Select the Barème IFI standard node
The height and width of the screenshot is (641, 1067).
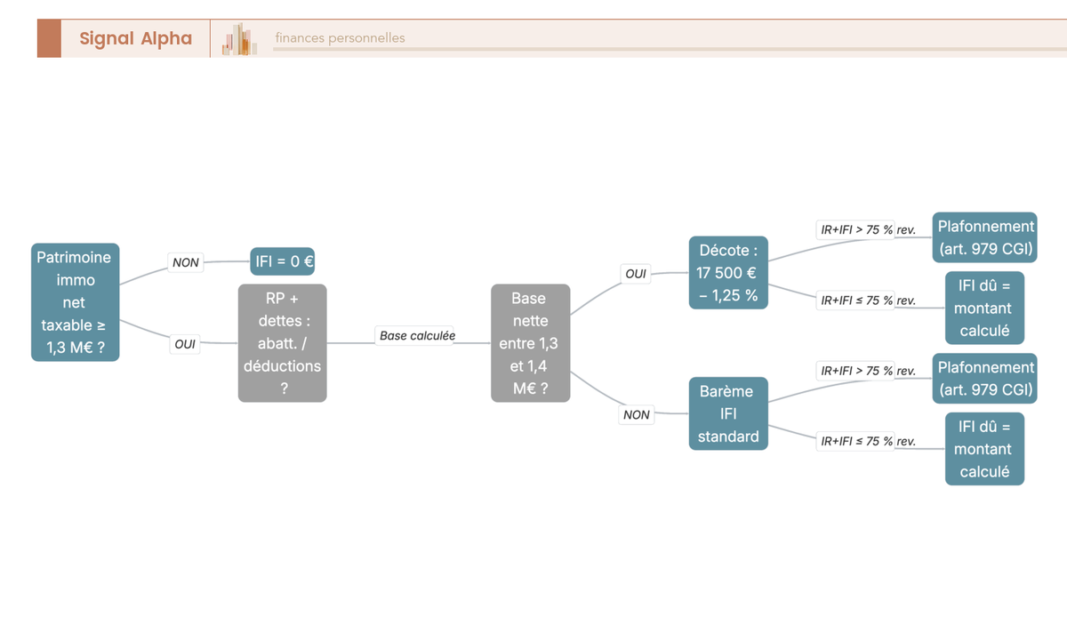(728, 413)
